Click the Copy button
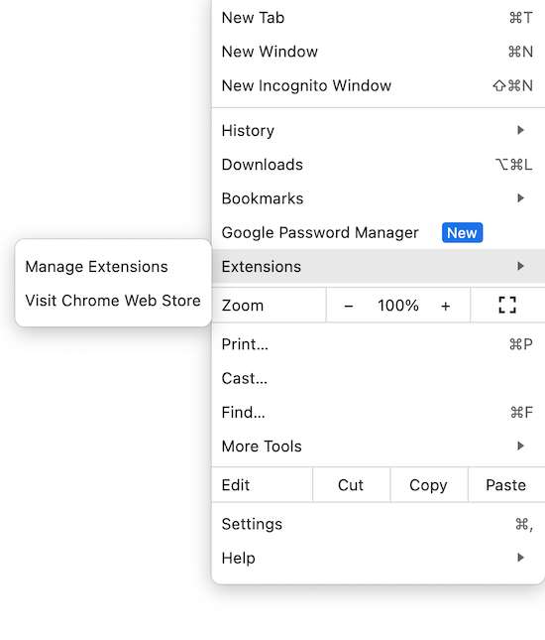Viewport: 545px width, 640px height. [x=429, y=485]
